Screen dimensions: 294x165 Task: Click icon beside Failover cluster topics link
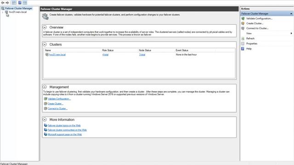click(x=45, y=125)
